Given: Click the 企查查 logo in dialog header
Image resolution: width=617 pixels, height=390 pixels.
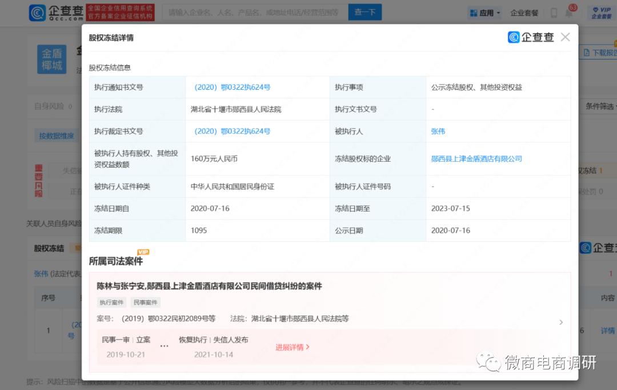Looking at the screenshot, I should pos(531,37).
